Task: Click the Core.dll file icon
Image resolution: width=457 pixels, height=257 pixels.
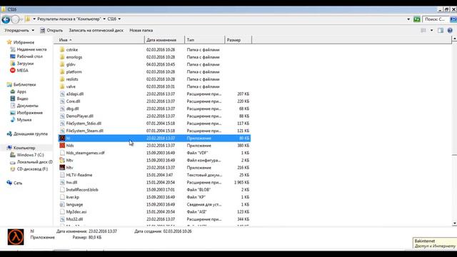Action: click(x=62, y=101)
